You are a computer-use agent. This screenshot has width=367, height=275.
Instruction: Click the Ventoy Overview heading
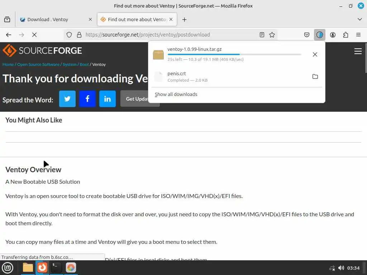[33, 169]
